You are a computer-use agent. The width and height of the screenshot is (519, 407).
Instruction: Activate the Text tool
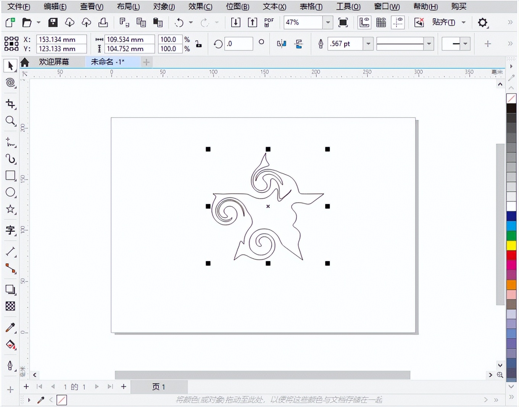(x=10, y=230)
